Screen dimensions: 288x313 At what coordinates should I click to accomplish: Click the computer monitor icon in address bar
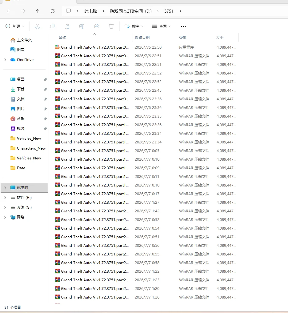pyautogui.click(x=68, y=11)
